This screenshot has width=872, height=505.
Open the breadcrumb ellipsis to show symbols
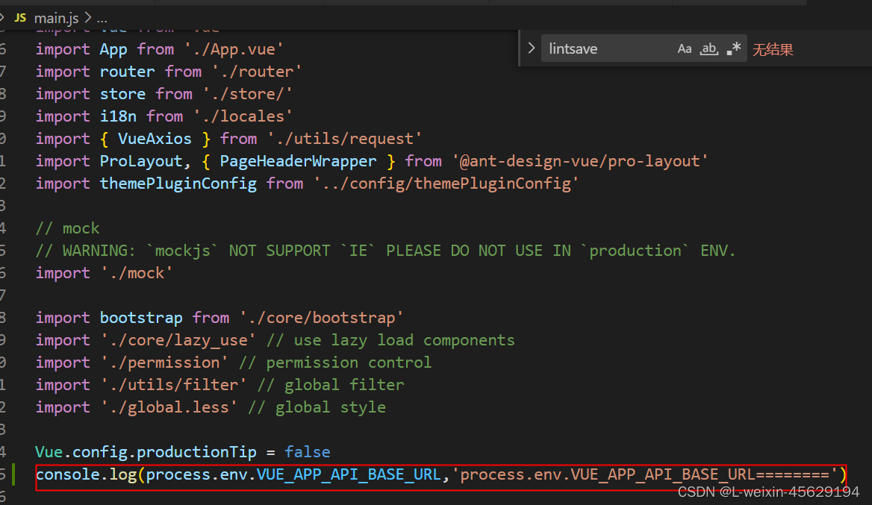[101, 16]
